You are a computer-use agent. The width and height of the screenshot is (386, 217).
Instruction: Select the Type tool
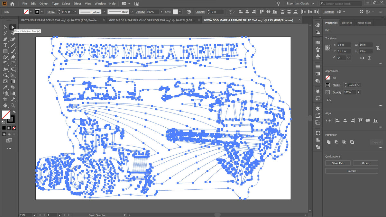5,45
